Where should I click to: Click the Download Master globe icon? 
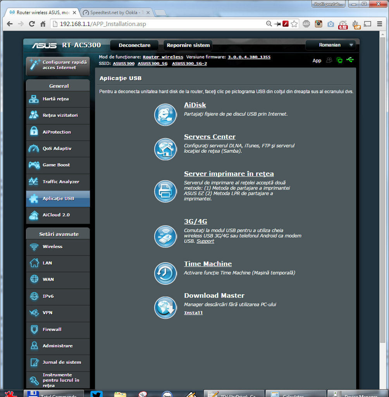coord(165,307)
